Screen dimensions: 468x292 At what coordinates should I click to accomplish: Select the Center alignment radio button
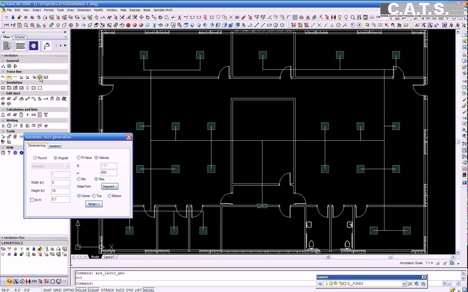click(79, 196)
